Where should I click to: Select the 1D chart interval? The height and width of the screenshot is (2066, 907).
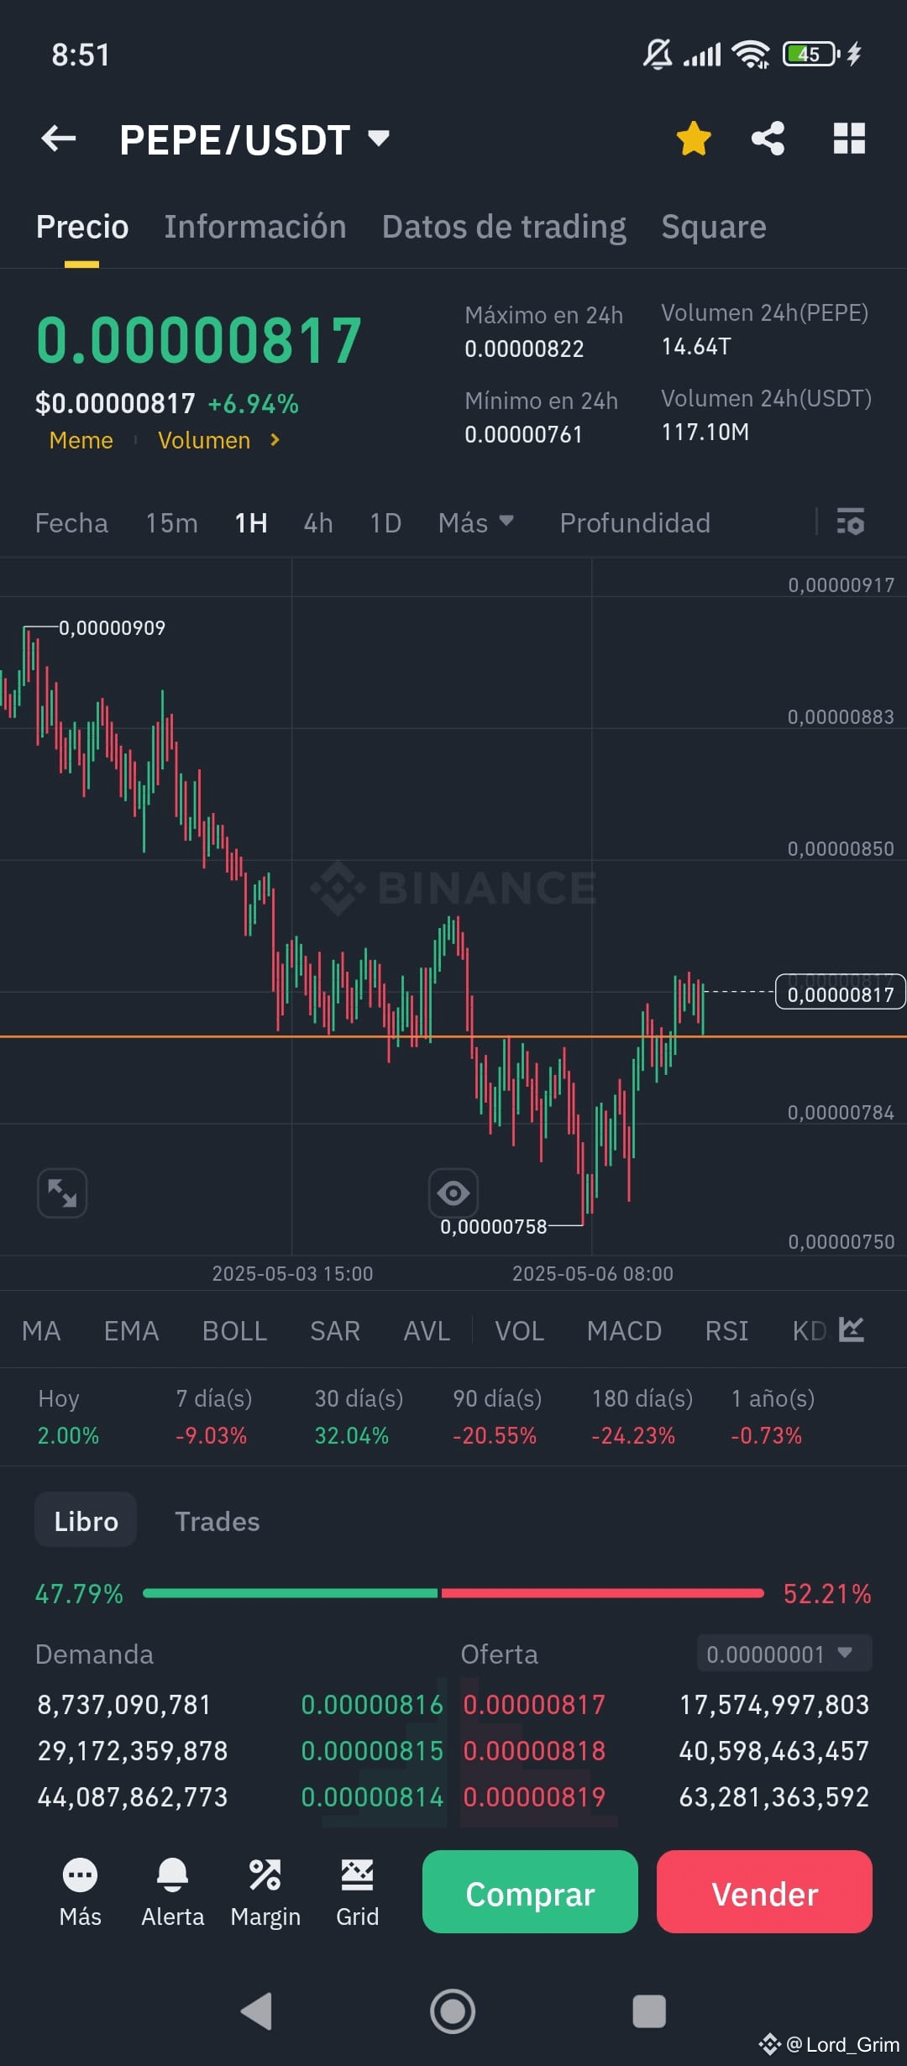coord(385,523)
